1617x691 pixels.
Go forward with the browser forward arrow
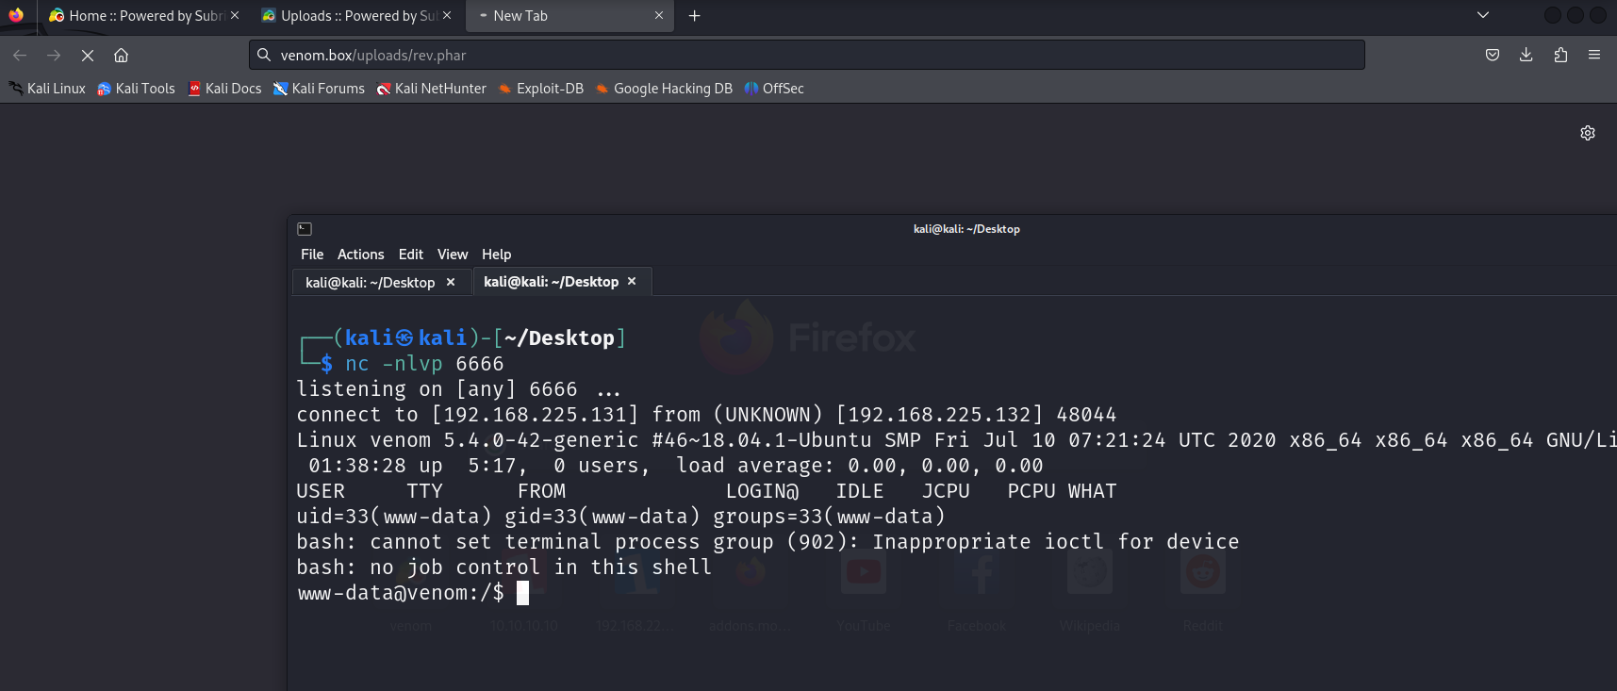click(54, 56)
